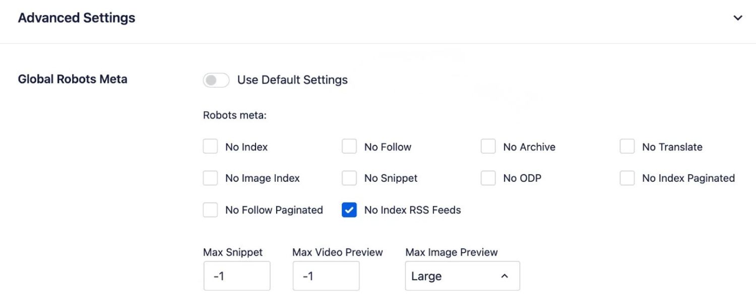The height and width of the screenshot is (302, 756).
Task: Enable the No Follow checkbox
Action: [349, 146]
